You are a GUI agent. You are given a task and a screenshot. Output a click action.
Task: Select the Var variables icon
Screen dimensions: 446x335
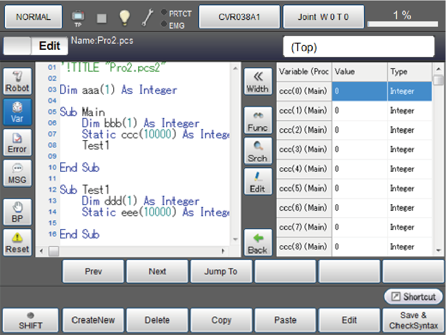[17, 112]
